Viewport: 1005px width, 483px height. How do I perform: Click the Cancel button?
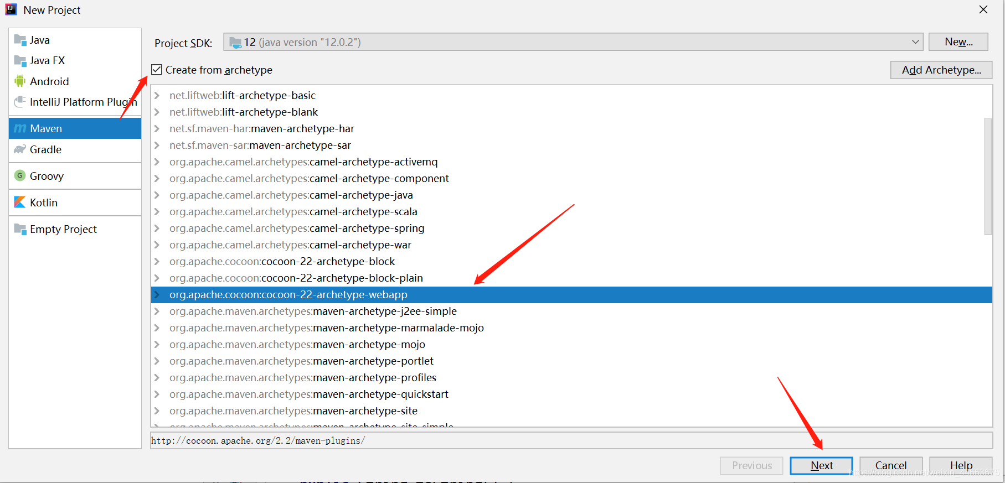click(891, 465)
